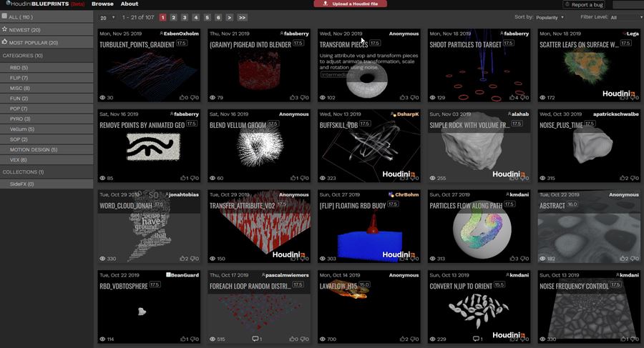The height and width of the screenshot is (348, 644).
Task: Select the MOTION DESIGN (5) category
Action: click(47, 149)
